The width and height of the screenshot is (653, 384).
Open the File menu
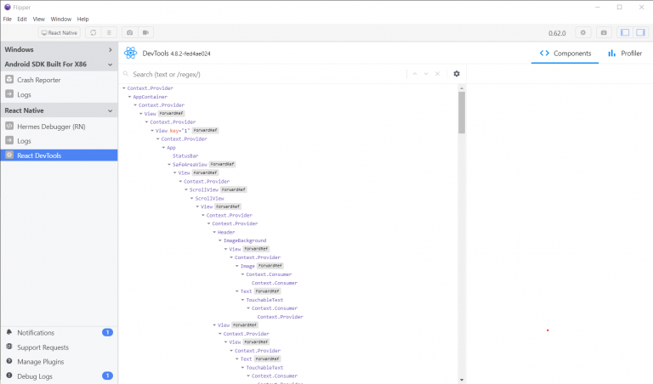coord(8,20)
